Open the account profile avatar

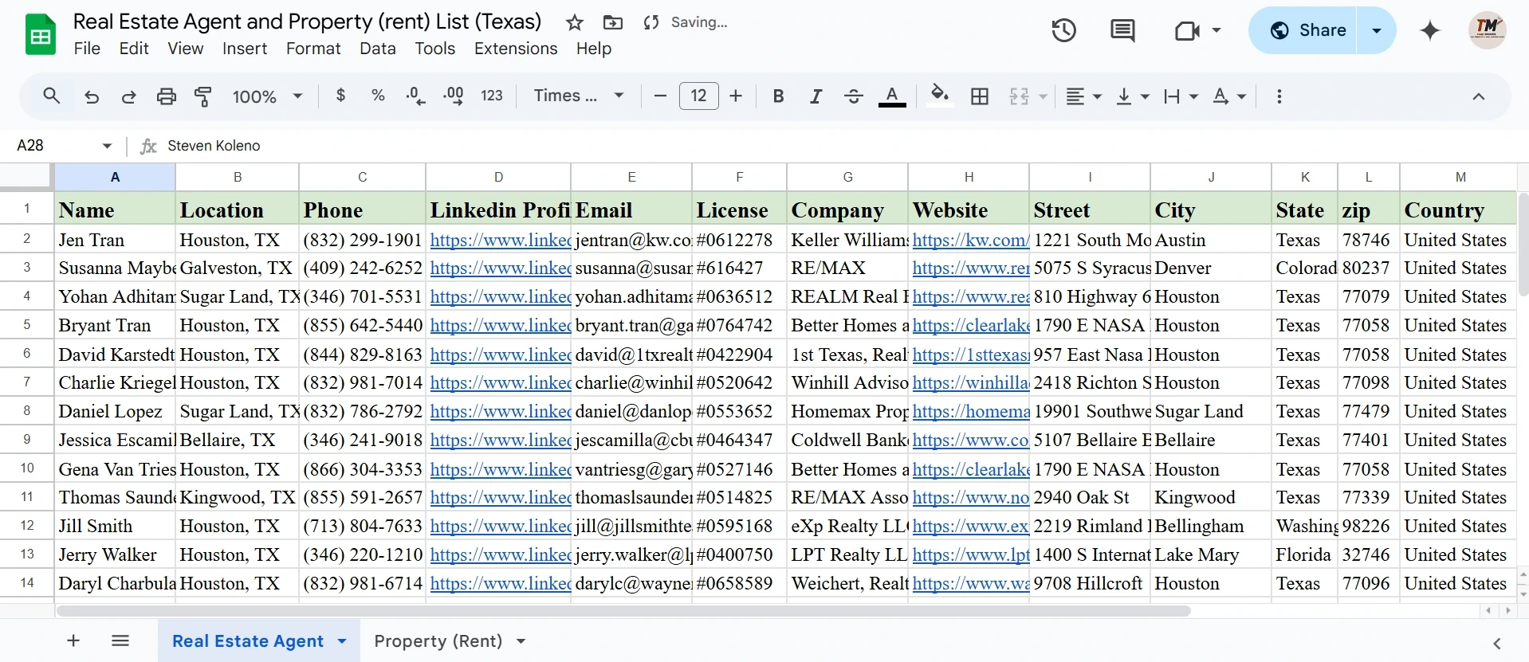tap(1487, 30)
